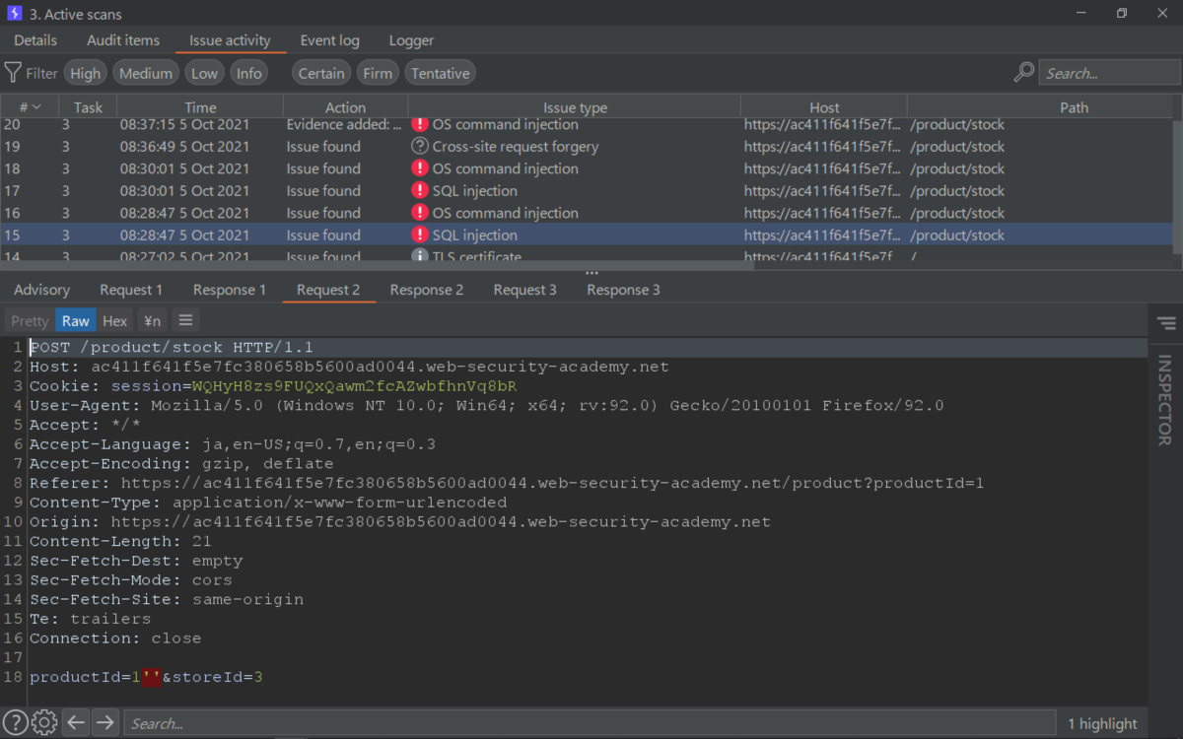Select row 17 SQL injection text
1183x739 pixels.
(x=475, y=190)
